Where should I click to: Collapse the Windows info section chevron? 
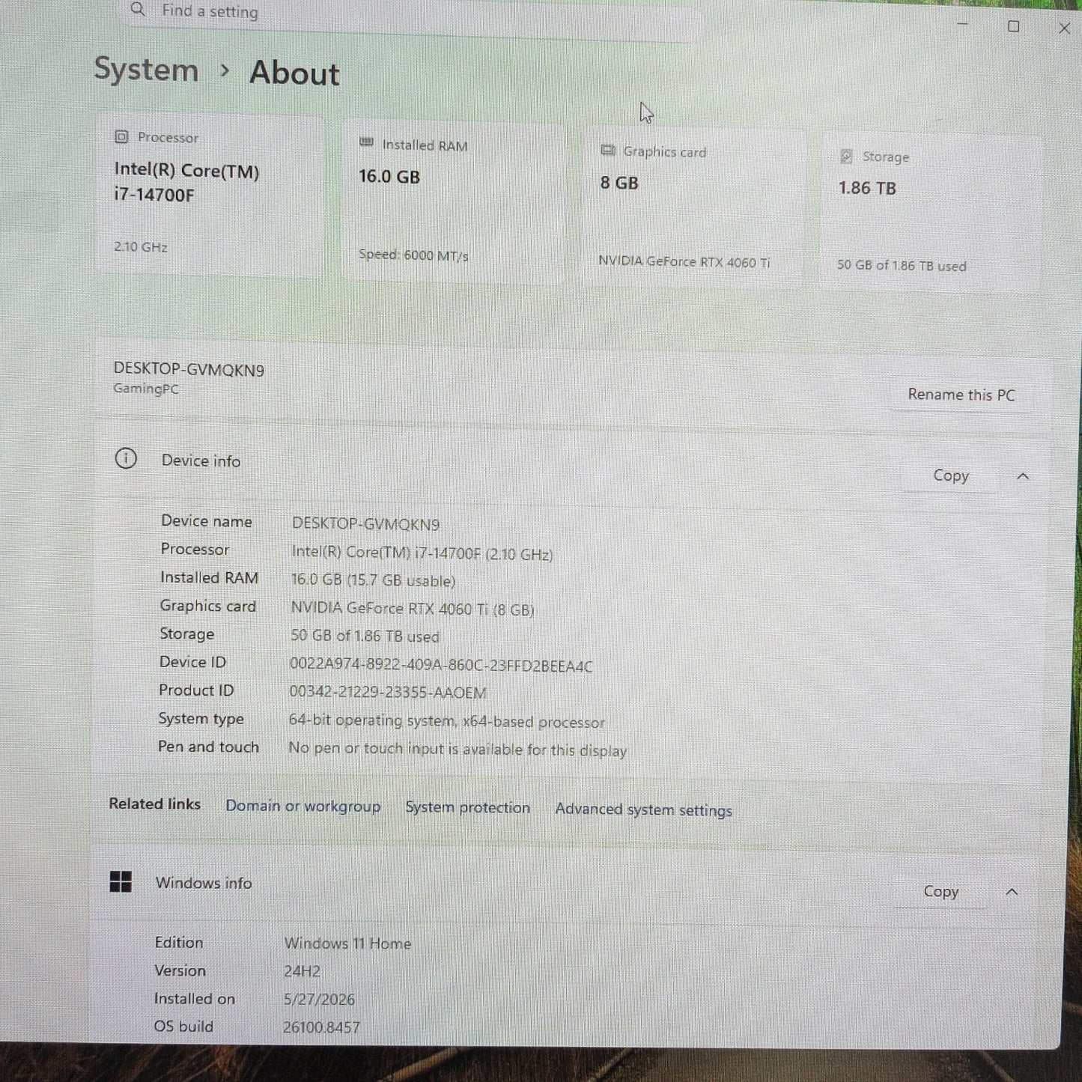(1012, 891)
